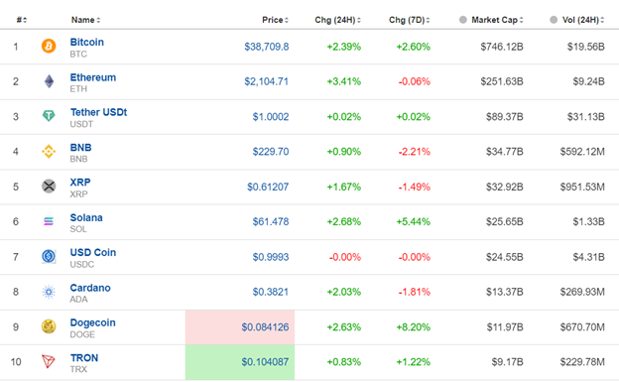
Task: Click the blue USD Coin icon
Action: [x=49, y=256]
